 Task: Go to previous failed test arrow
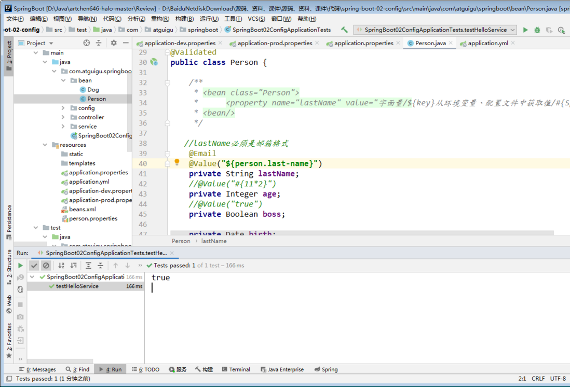116,266
